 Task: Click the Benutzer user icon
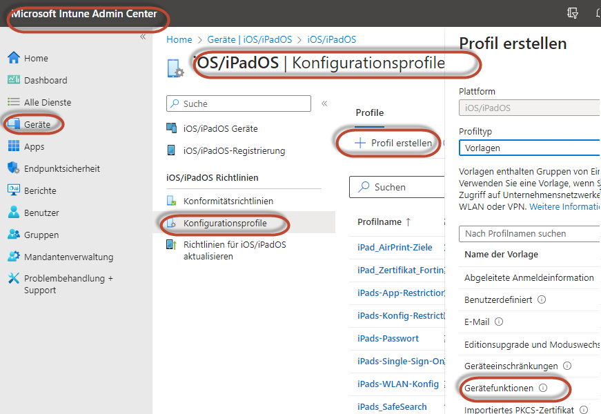(14, 213)
